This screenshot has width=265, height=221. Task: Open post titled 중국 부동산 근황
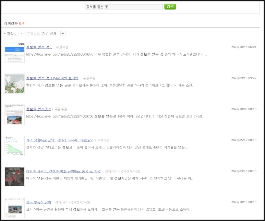tap(39, 202)
